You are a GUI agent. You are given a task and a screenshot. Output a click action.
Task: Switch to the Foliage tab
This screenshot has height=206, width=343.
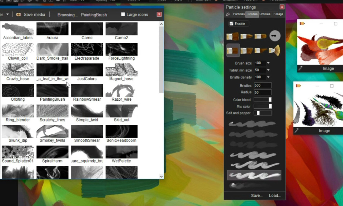click(x=278, y=14)
